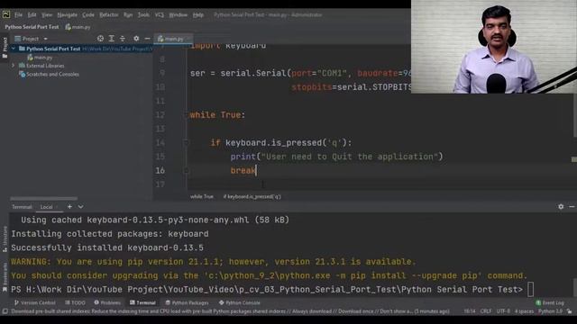Open the Navigate menu
This screenshot has height=324, width=577.
point(68,15)
